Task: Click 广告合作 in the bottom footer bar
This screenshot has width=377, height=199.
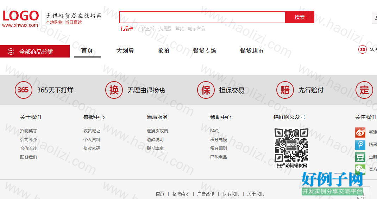Action: tap(206, 194)
